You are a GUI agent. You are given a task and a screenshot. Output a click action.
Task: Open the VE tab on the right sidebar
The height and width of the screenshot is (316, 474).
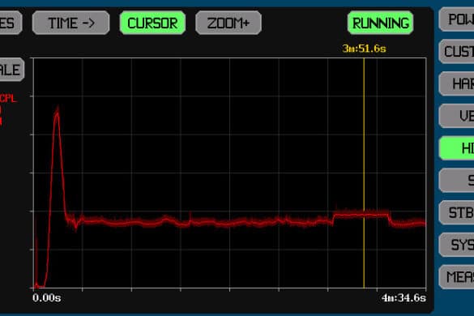[456, 116]
